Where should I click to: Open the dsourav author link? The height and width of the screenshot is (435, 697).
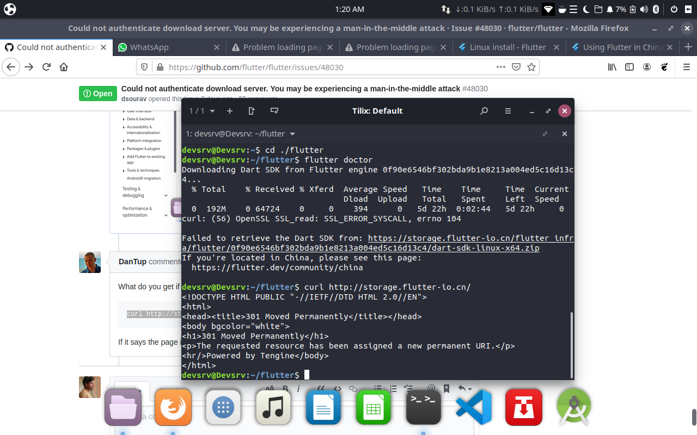coord(134,99)
